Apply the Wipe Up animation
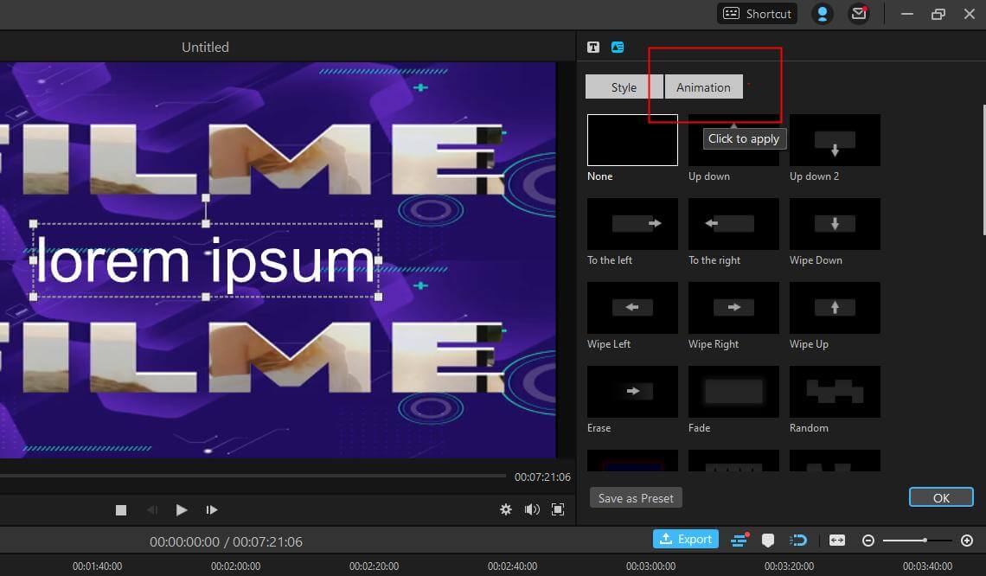This screenshot has width=986, height=576. (835, 308)
